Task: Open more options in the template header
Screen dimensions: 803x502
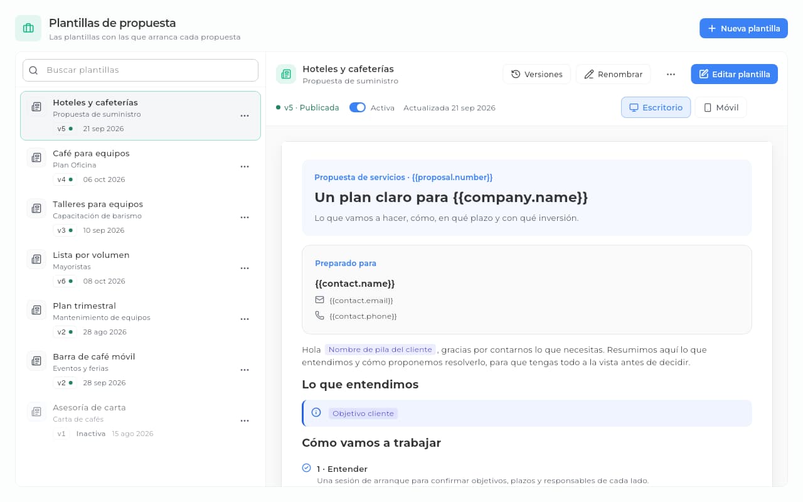Action: point(671,74)
